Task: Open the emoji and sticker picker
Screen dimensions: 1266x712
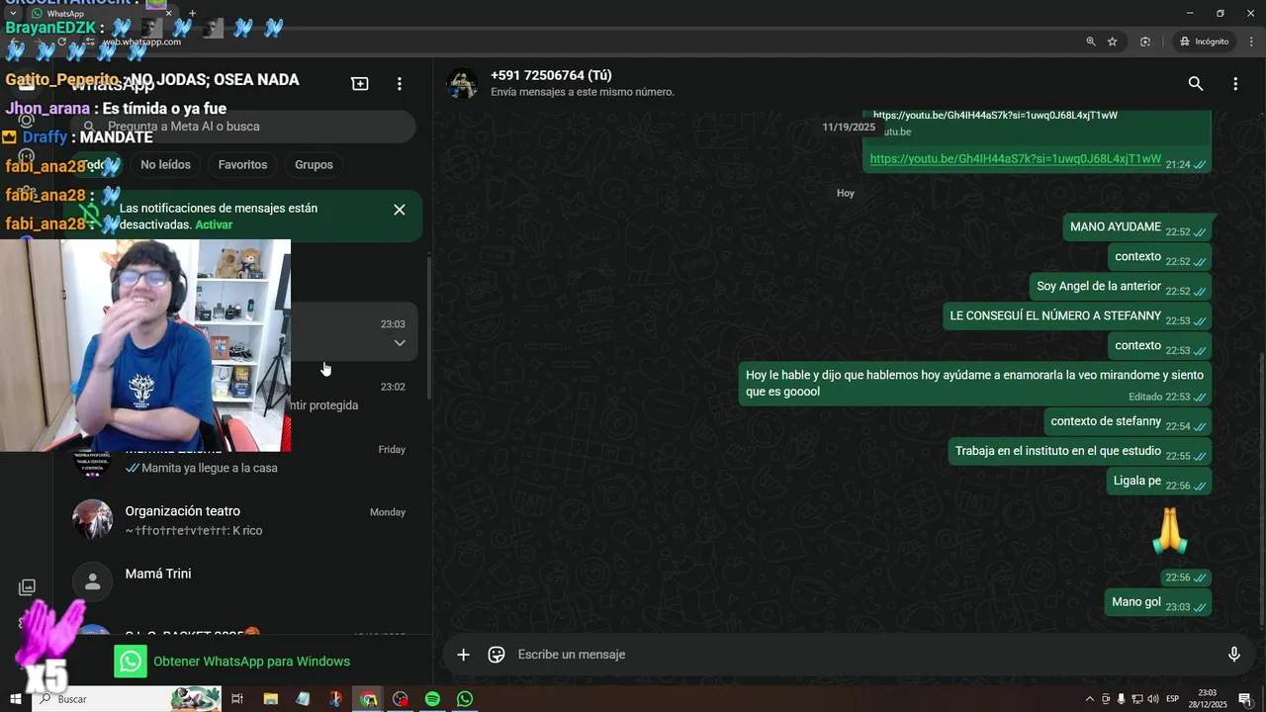Action: 497,655
